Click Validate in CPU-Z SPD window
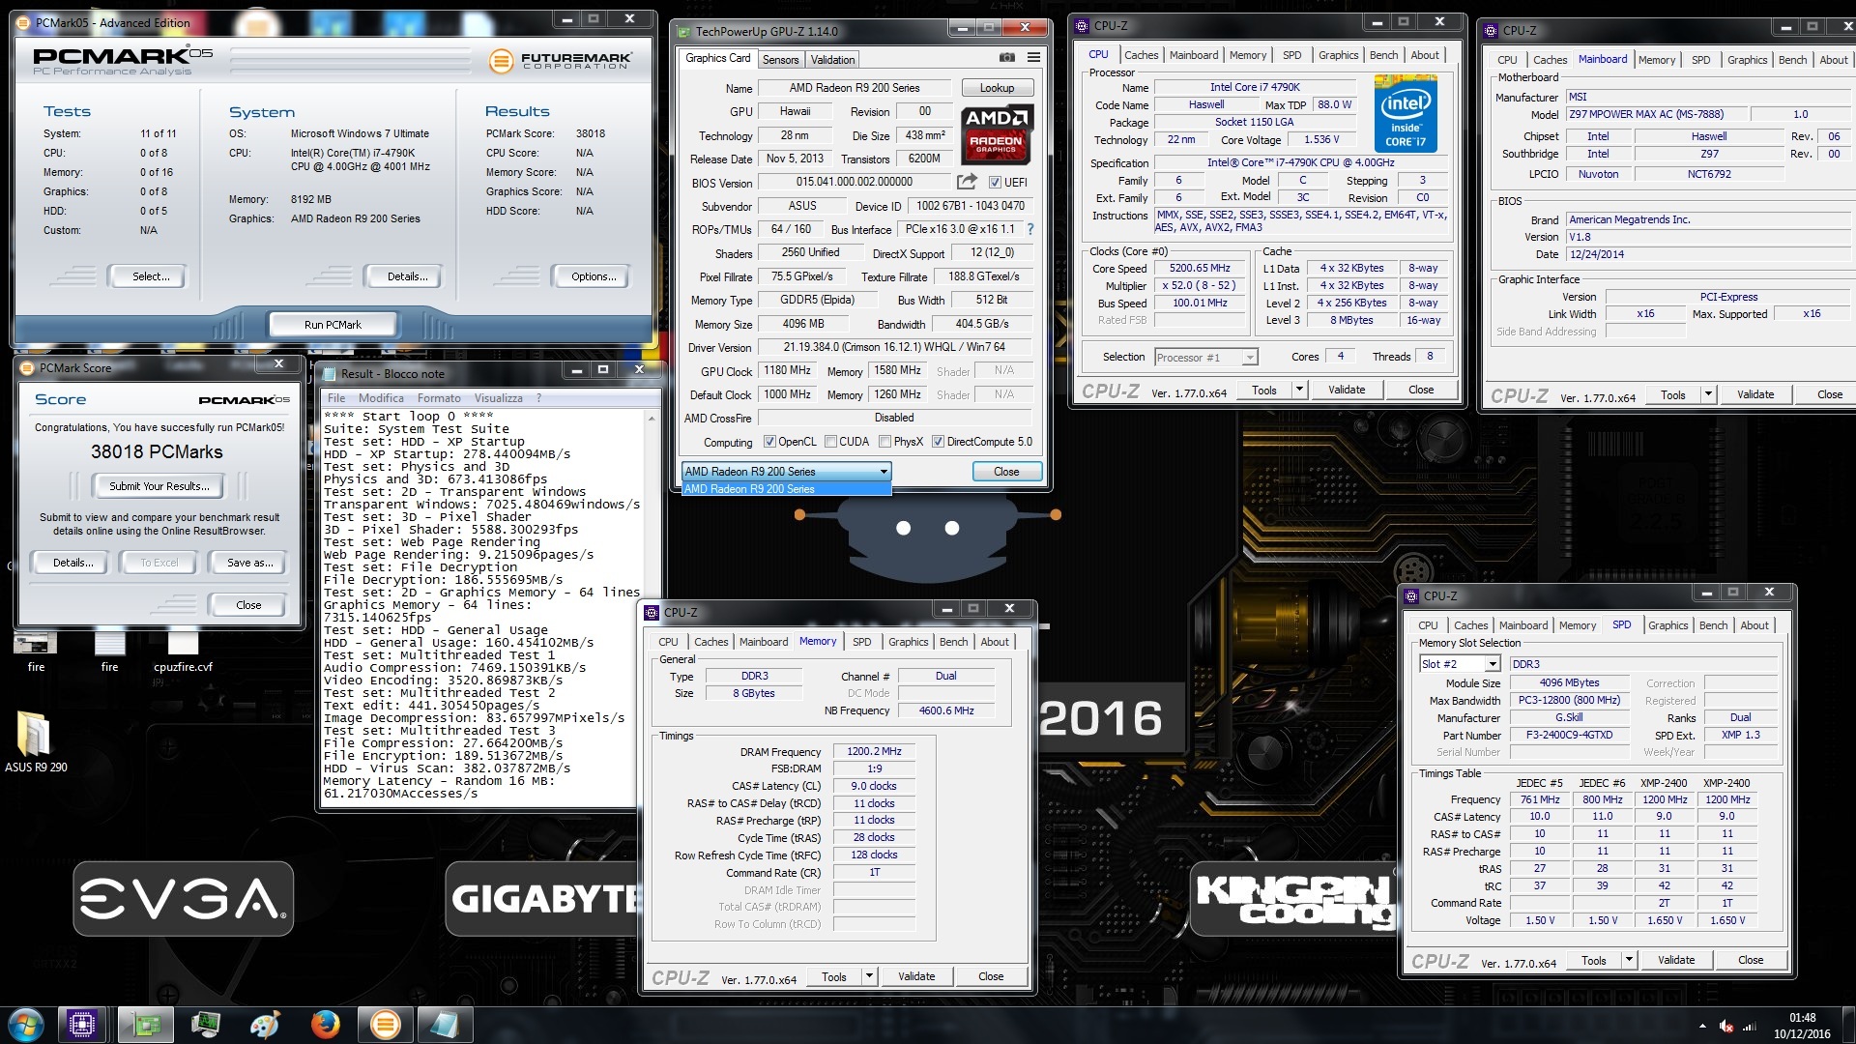 (x=1675, y=960)
